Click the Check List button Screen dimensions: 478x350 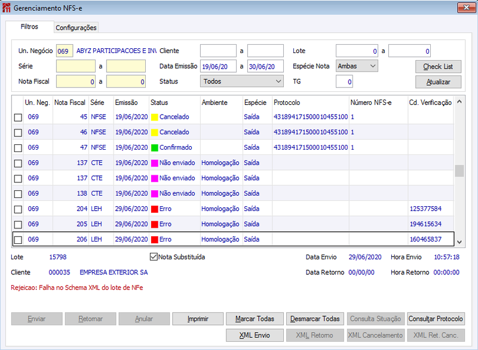438,67
